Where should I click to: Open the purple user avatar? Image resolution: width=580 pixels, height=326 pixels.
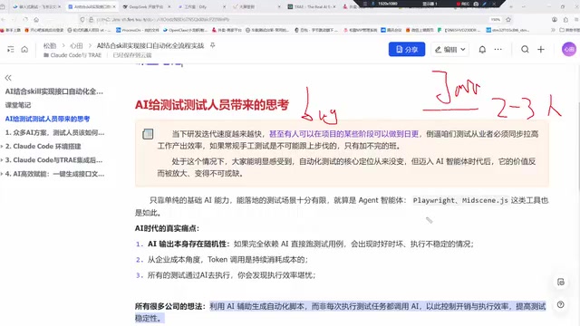569,49
